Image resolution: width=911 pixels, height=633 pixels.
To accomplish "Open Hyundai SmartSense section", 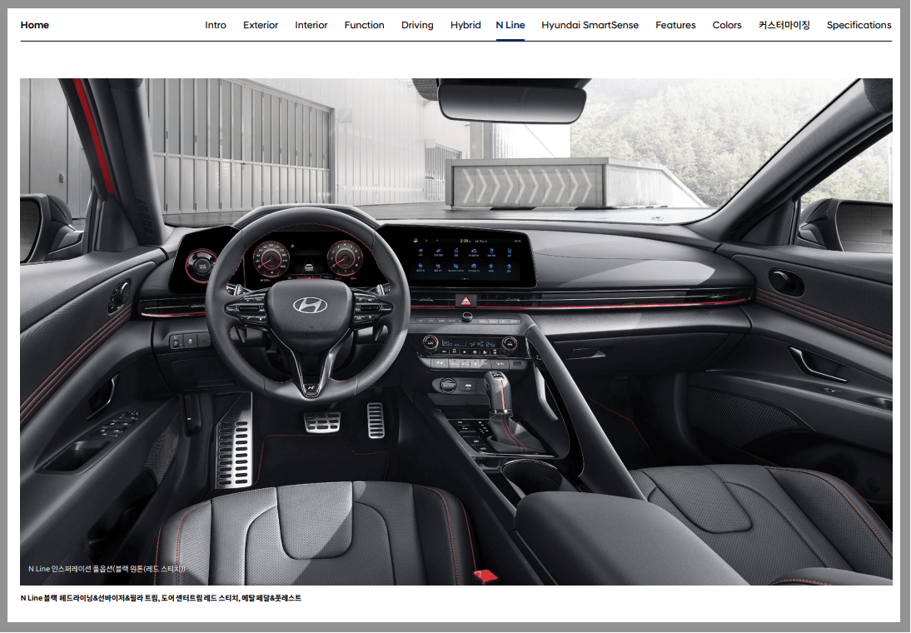I will 590,25.
